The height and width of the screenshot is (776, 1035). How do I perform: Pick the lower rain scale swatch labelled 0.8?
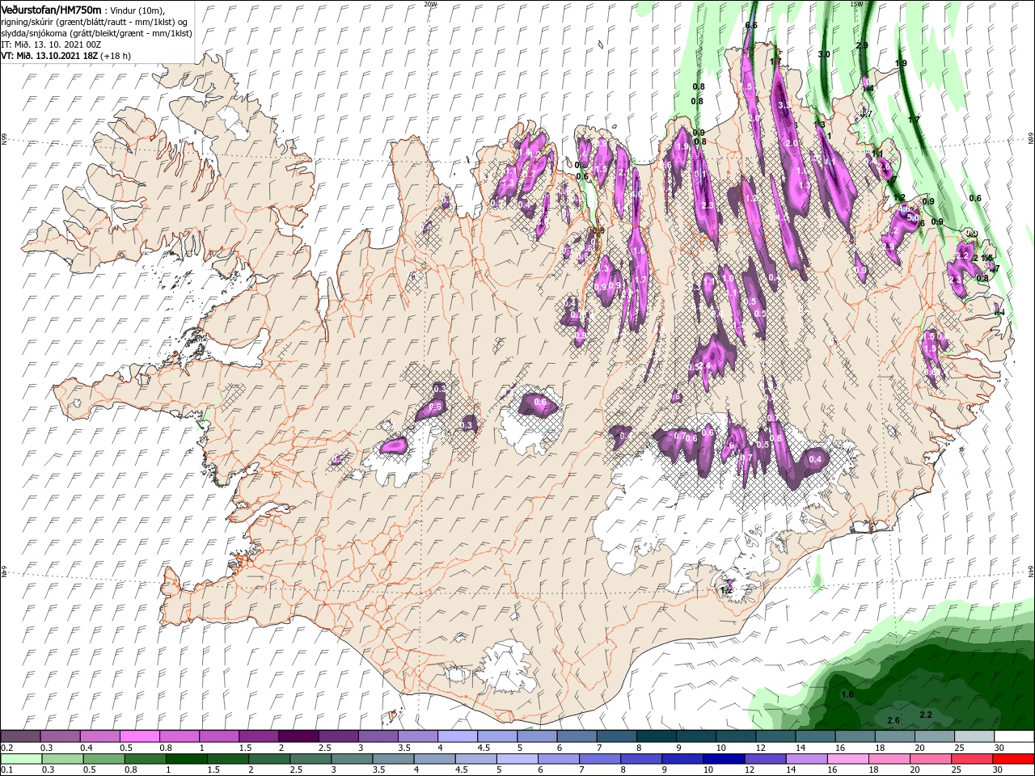[x=146, y=759]
